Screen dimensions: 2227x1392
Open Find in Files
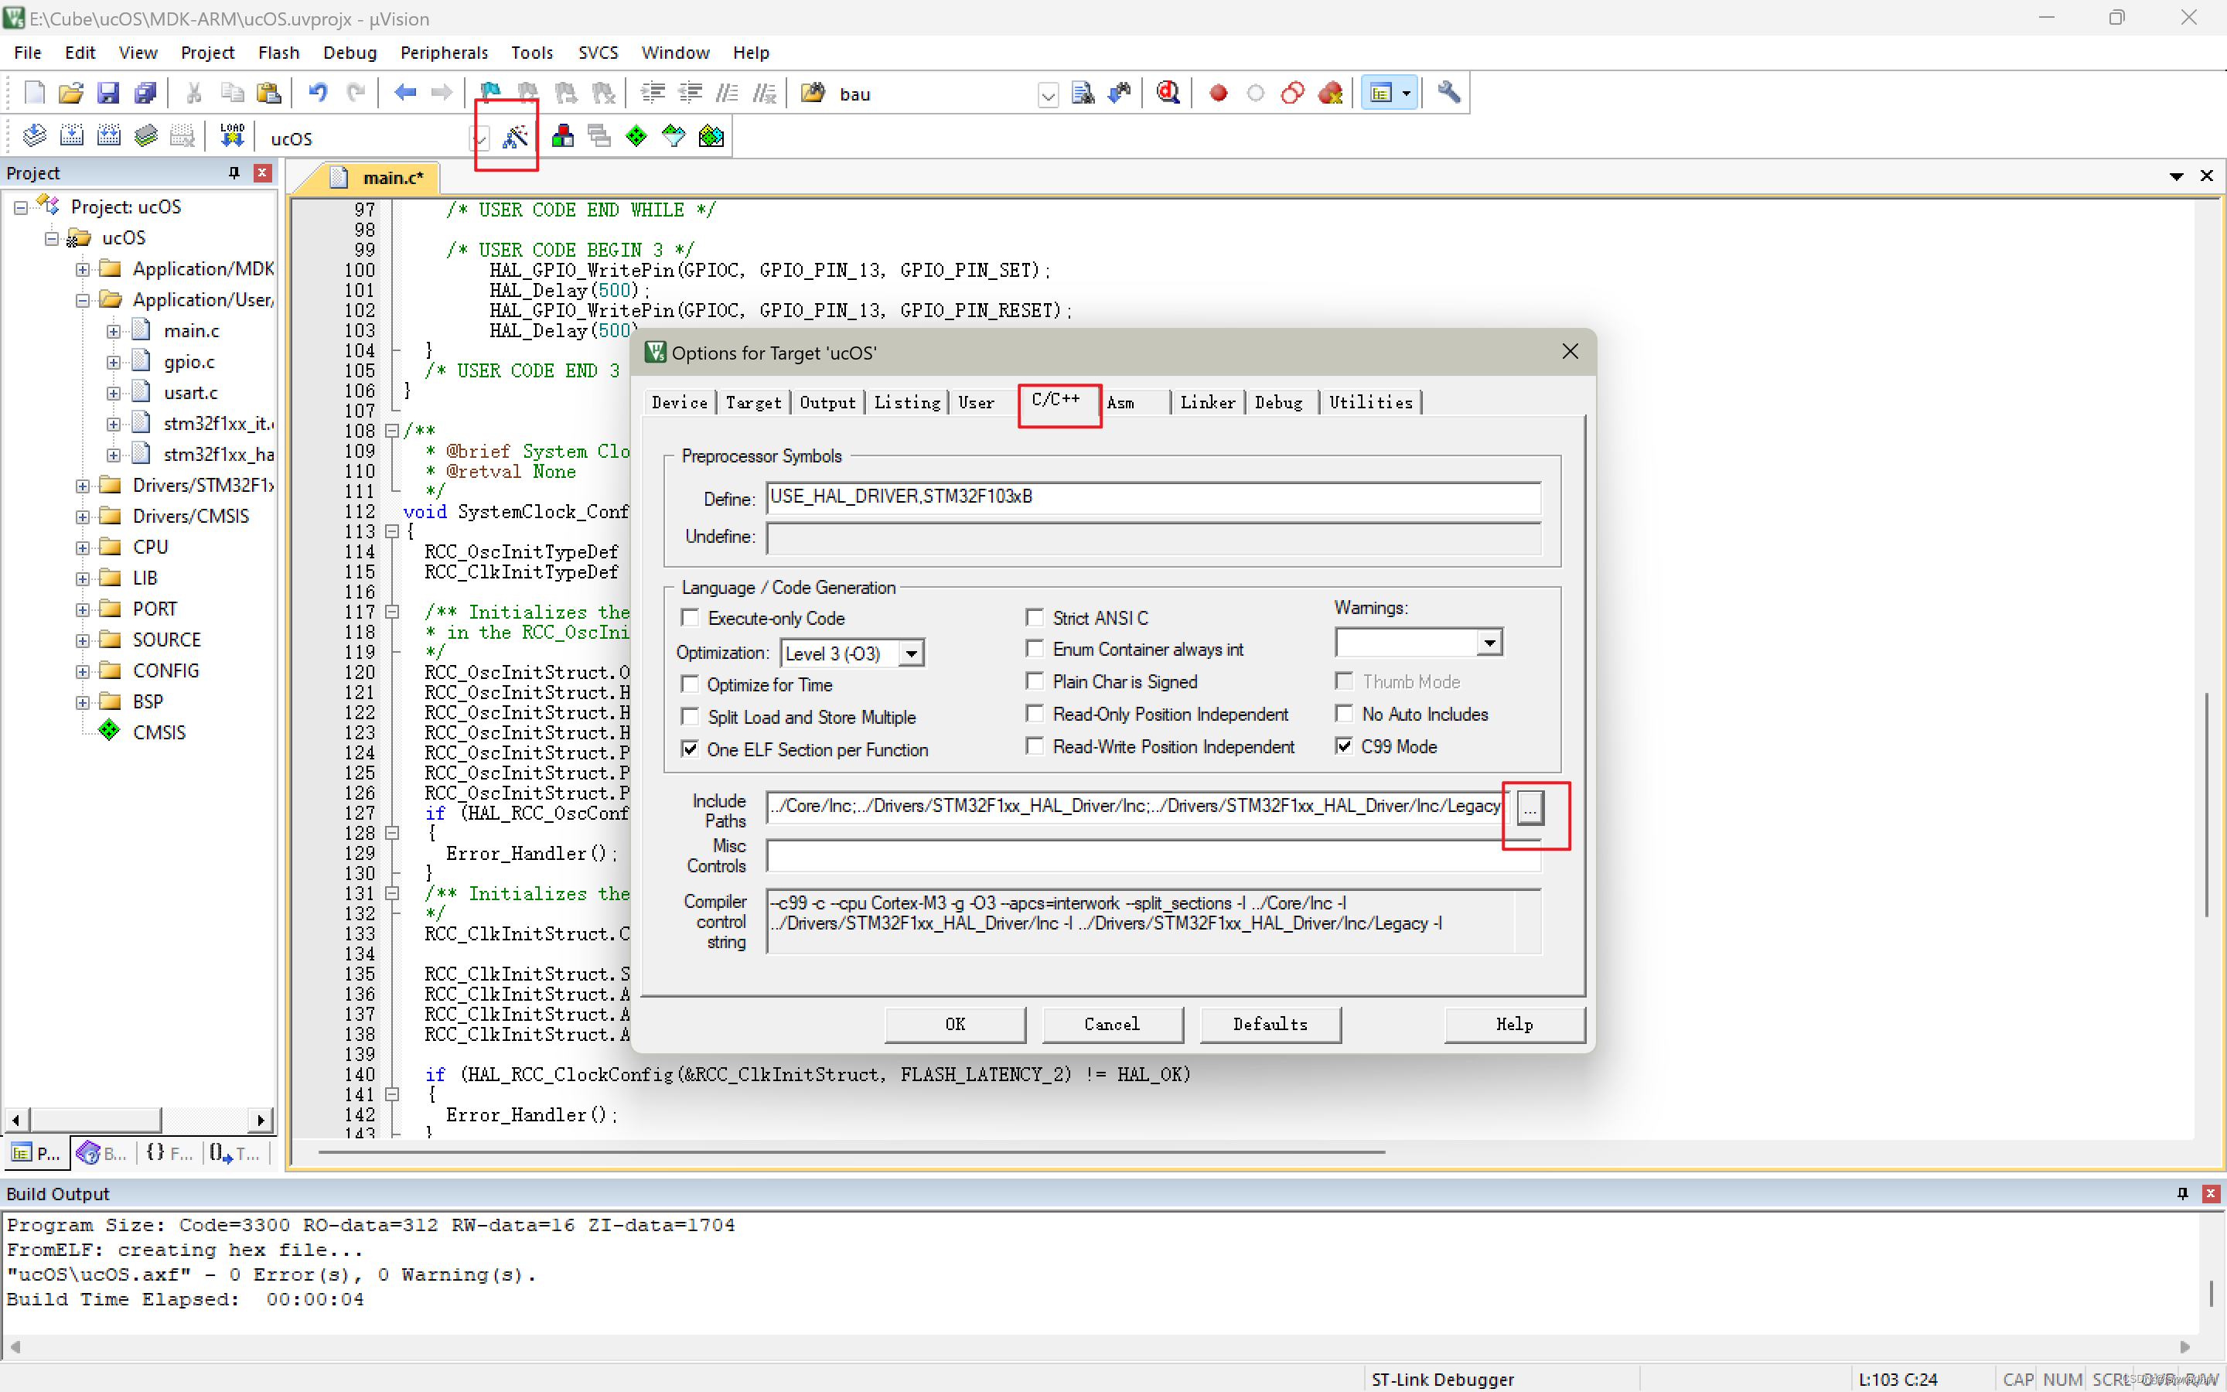click(x=1084, y=92)
